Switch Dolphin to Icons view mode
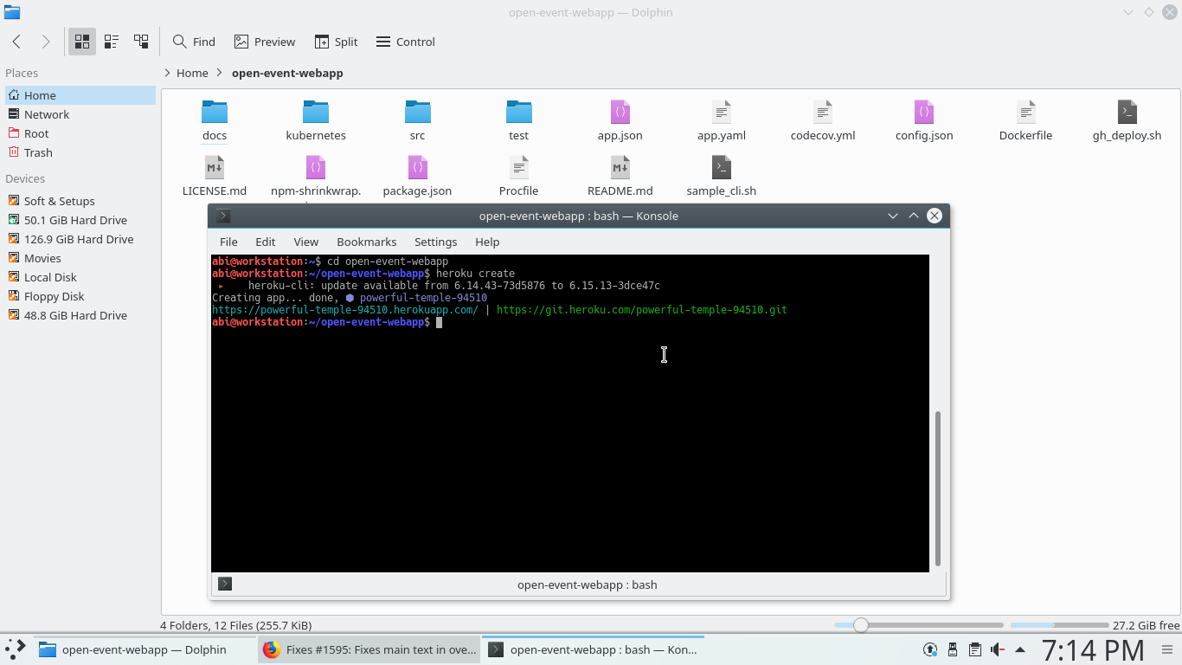Viewport: 1182px width, 665px height. point(82,42)
